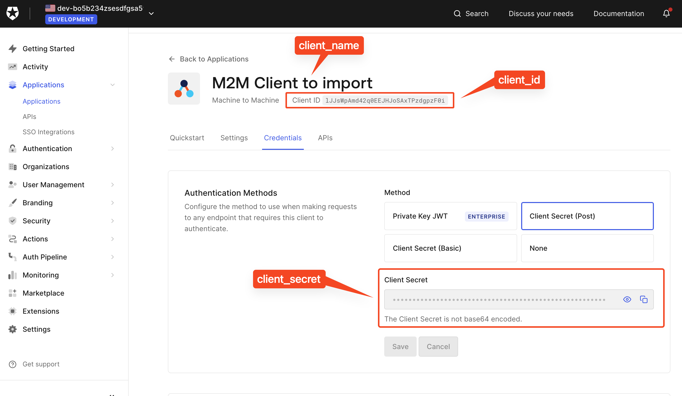Click the Security checkmark icon

13,221
